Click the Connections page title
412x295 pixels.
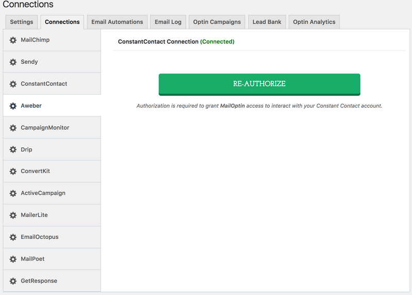(x=28, y=5)
